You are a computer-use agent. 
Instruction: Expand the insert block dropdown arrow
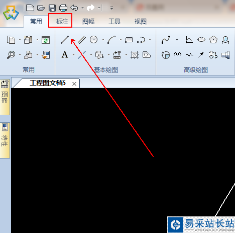coord(37,55)
